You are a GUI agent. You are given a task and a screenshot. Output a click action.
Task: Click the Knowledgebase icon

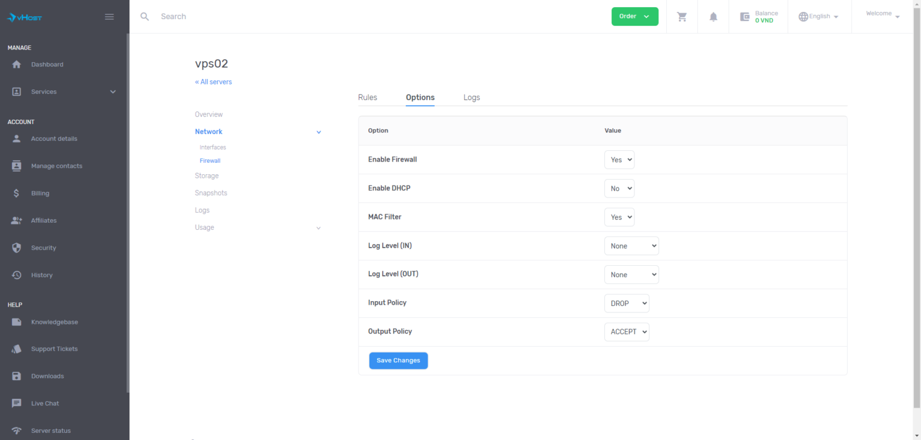(x=17, y=322)
